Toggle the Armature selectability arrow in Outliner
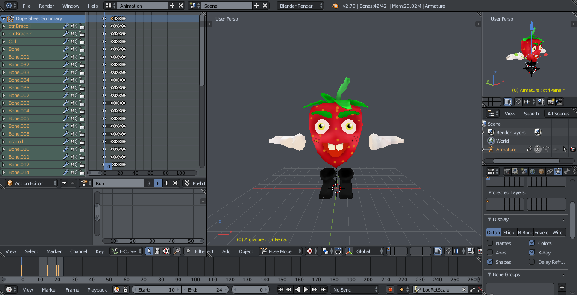Viewport: 577px width, 295px height. coord(565,149)
